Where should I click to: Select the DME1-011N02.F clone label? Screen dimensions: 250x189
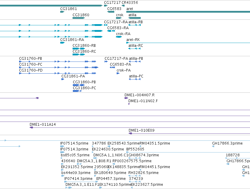click(x=143, y=101)
